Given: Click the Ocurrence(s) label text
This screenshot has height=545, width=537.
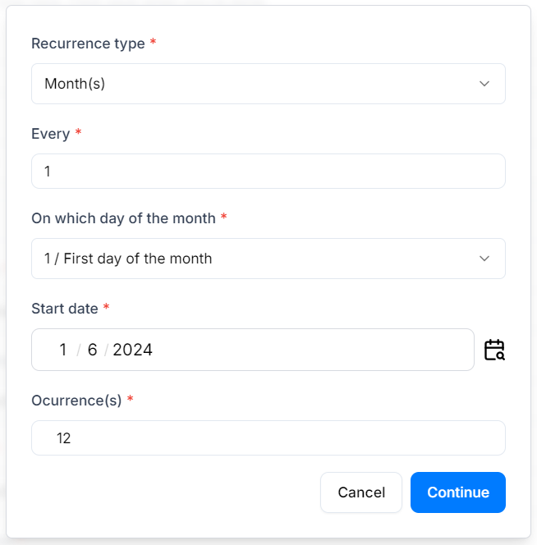Looking at the screenshot, I should click(x=76, y=401).
